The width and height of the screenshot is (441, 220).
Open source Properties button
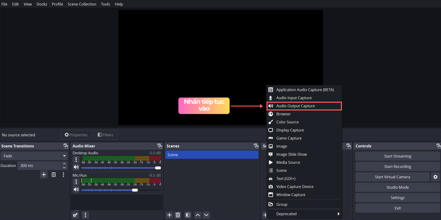click(x=76, y=135)
